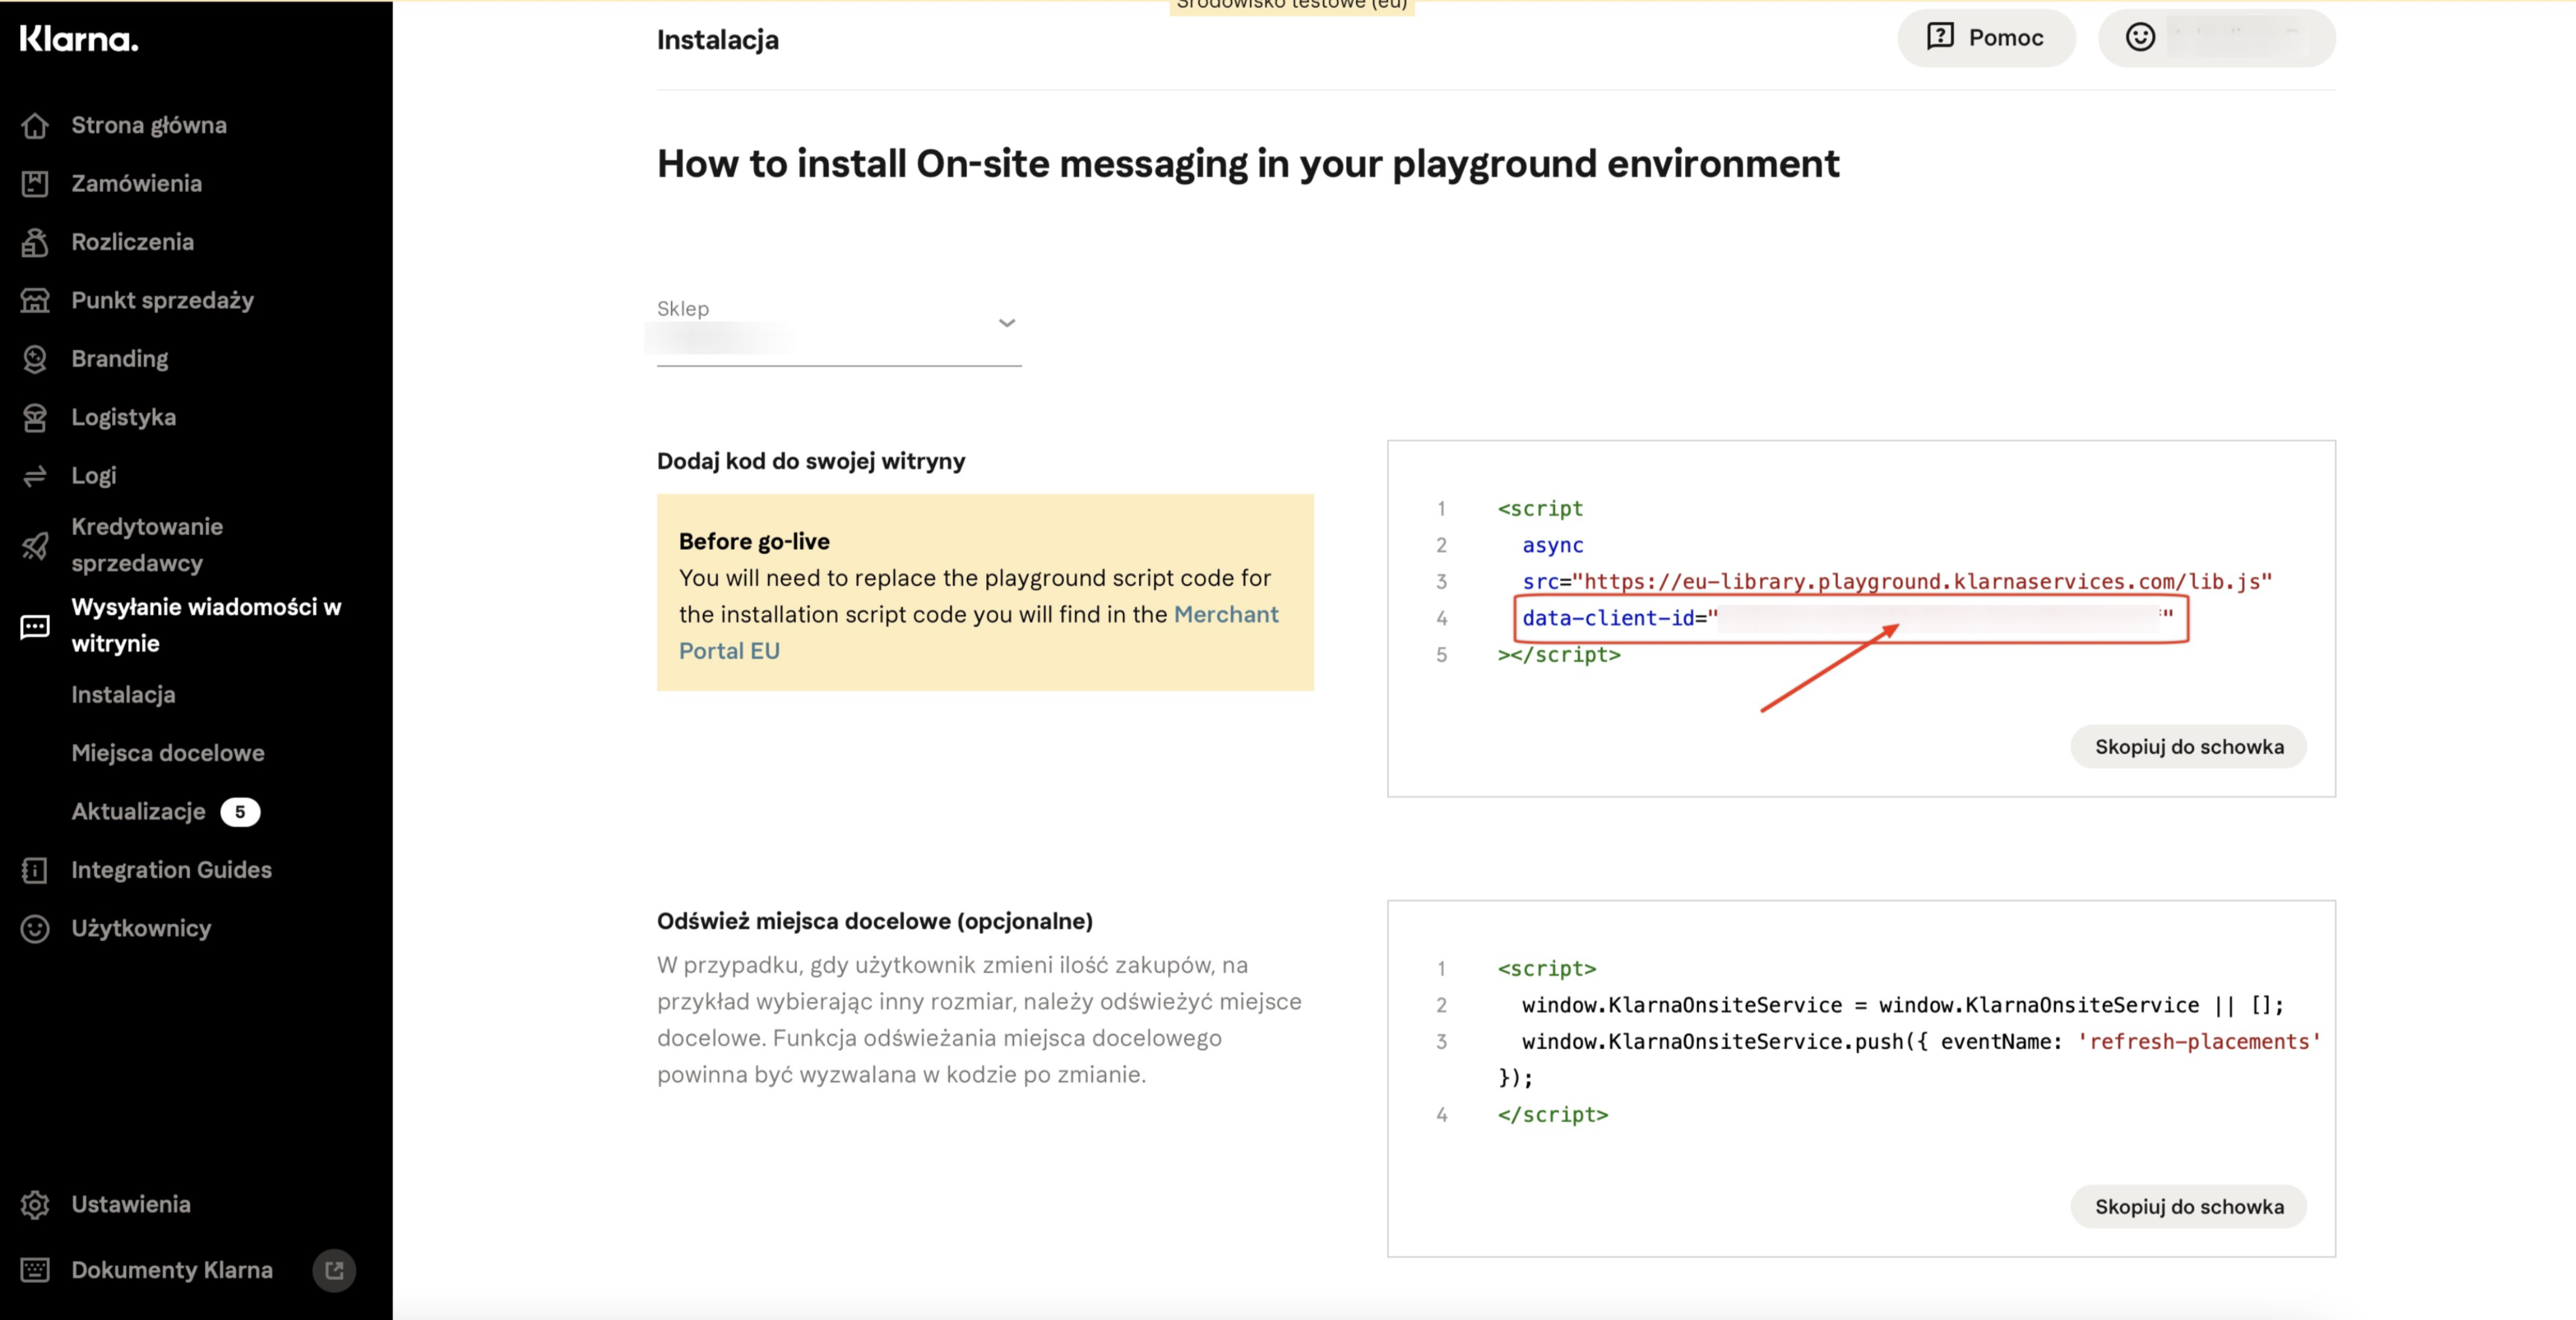
Task: Go to Użytkownicy page
Action: click(141, 929)
